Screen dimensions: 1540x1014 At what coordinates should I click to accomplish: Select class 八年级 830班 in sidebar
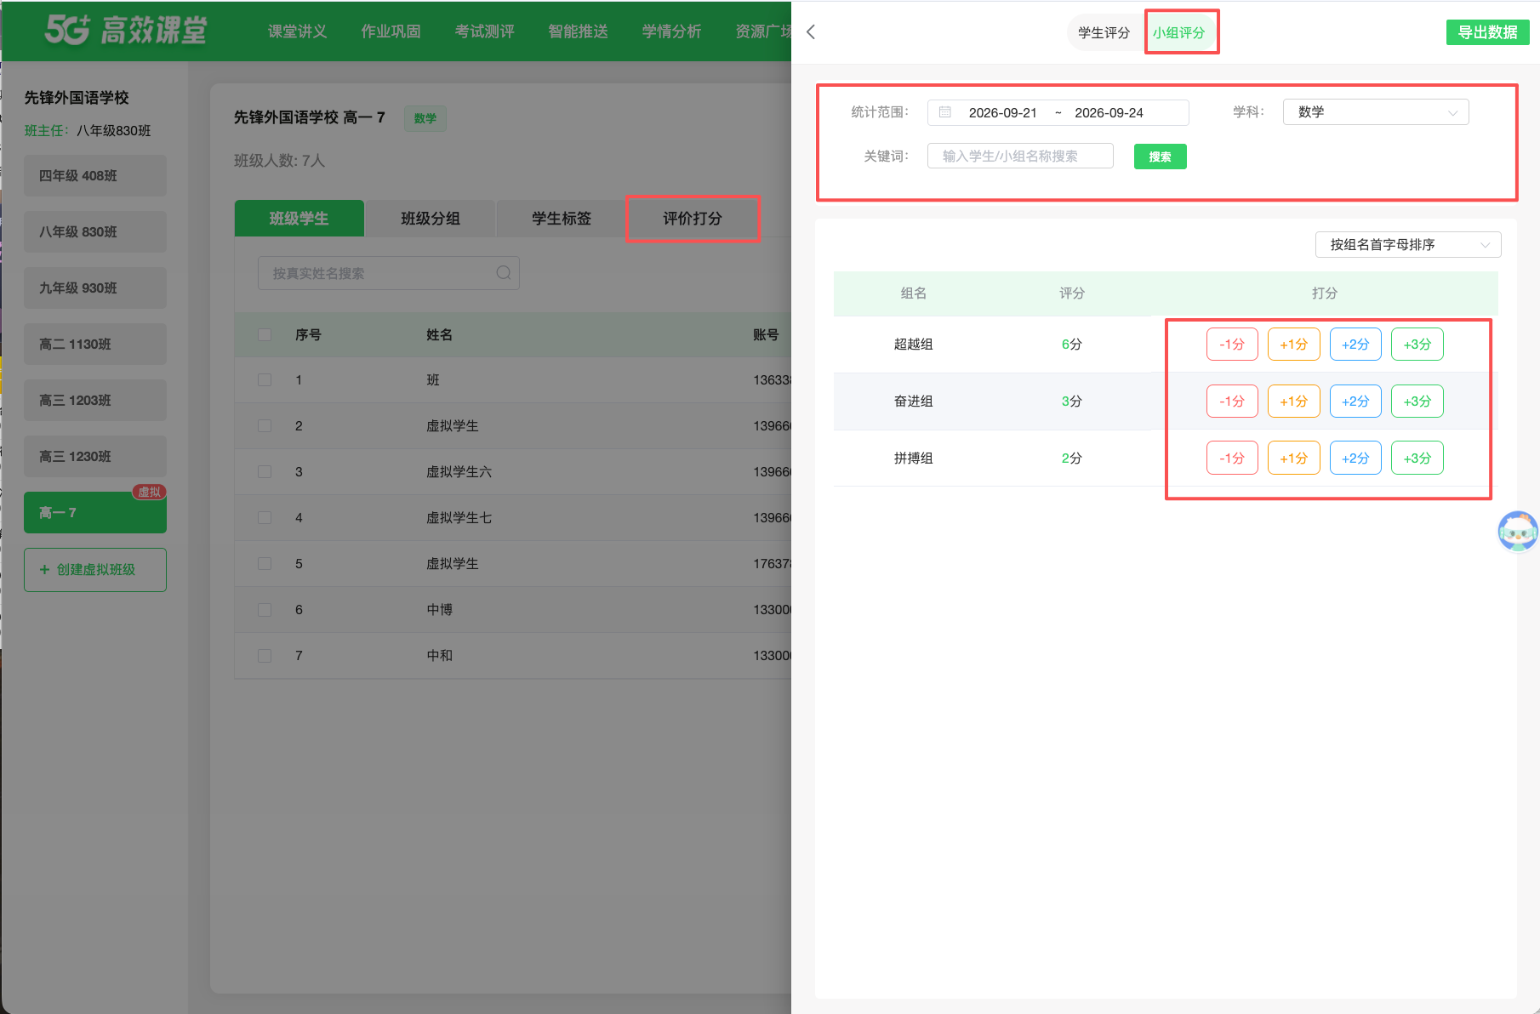click(95, 232)
